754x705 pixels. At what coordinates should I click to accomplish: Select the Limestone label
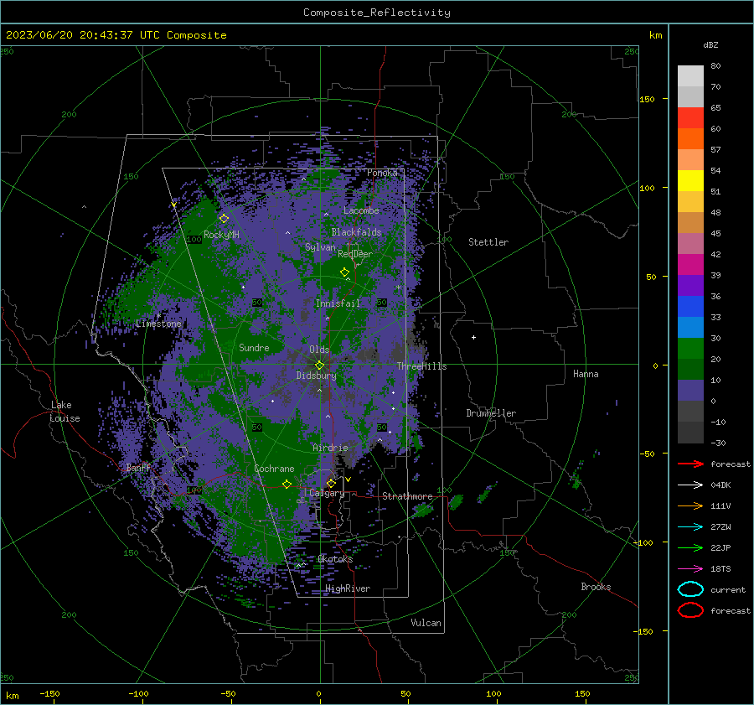click(158, 324)
